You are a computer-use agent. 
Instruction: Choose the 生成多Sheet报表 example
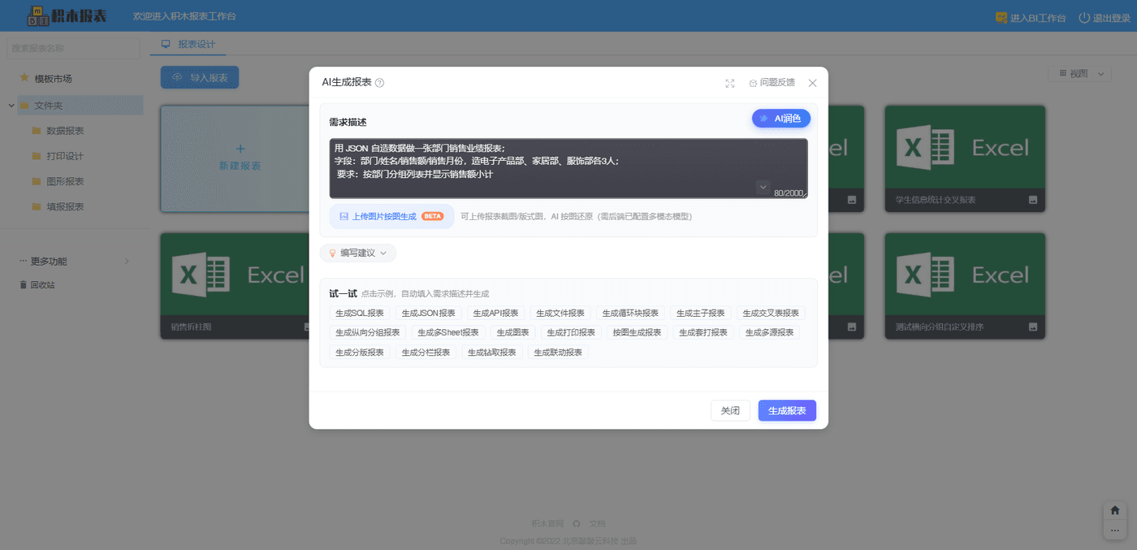tap(448, 332)
